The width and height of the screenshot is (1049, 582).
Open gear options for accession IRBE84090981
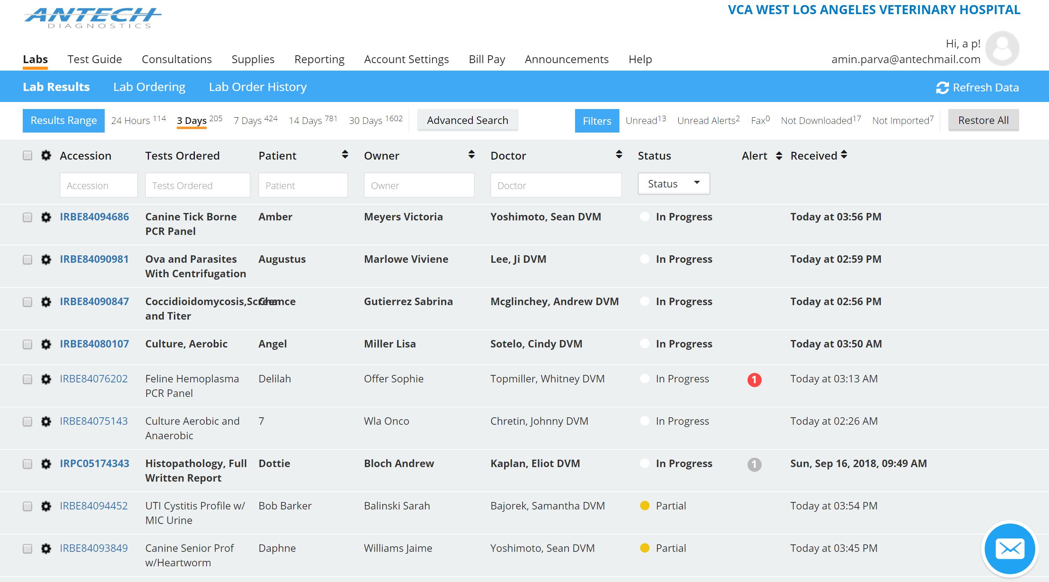click(46, 260)
